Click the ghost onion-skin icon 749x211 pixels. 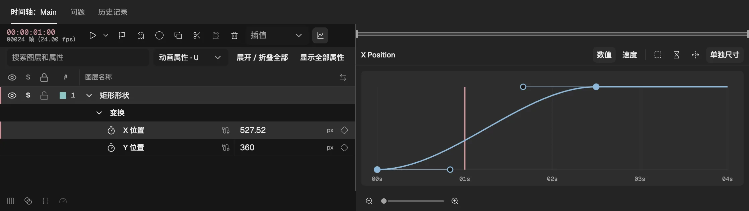(x=141, y=35)
